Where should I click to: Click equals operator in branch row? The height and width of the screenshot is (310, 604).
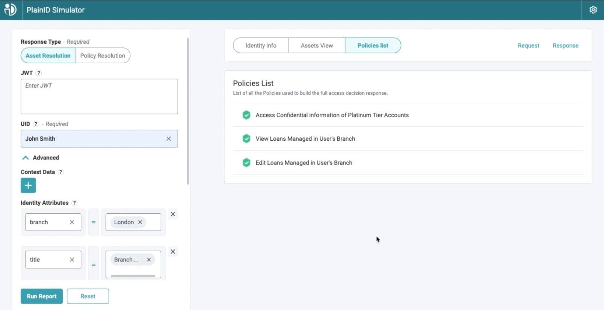[x=94, y=222]
